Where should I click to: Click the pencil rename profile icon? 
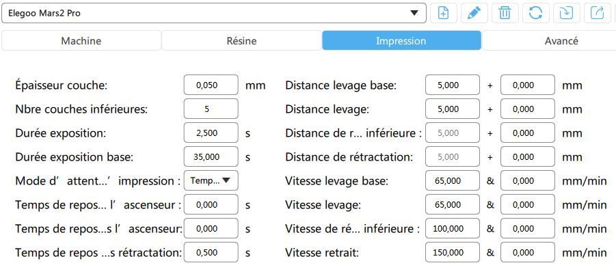[x=474, y=13]
